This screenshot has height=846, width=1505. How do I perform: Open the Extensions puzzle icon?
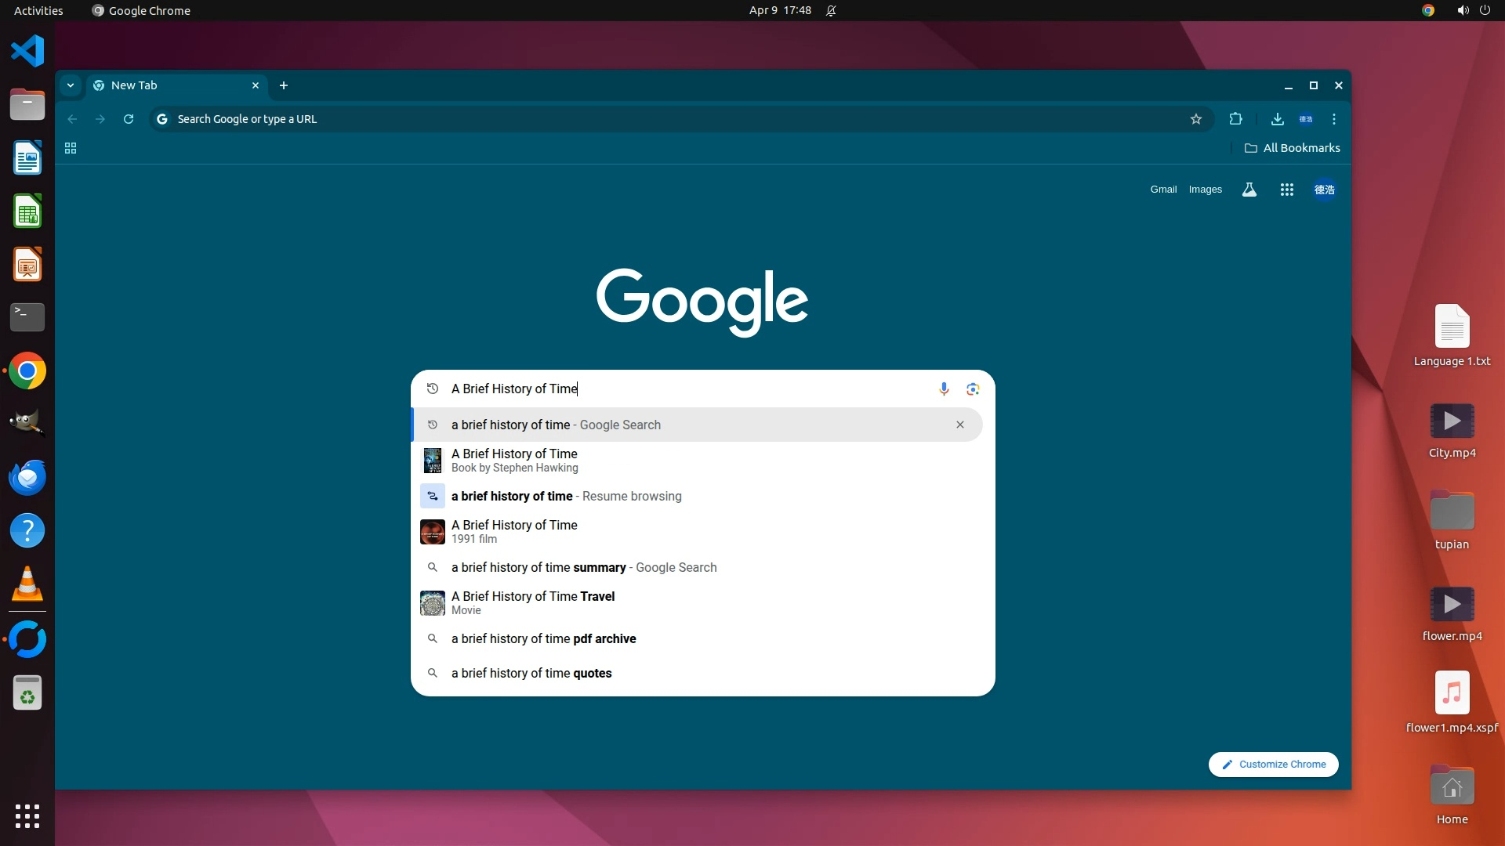[1236, 119]
